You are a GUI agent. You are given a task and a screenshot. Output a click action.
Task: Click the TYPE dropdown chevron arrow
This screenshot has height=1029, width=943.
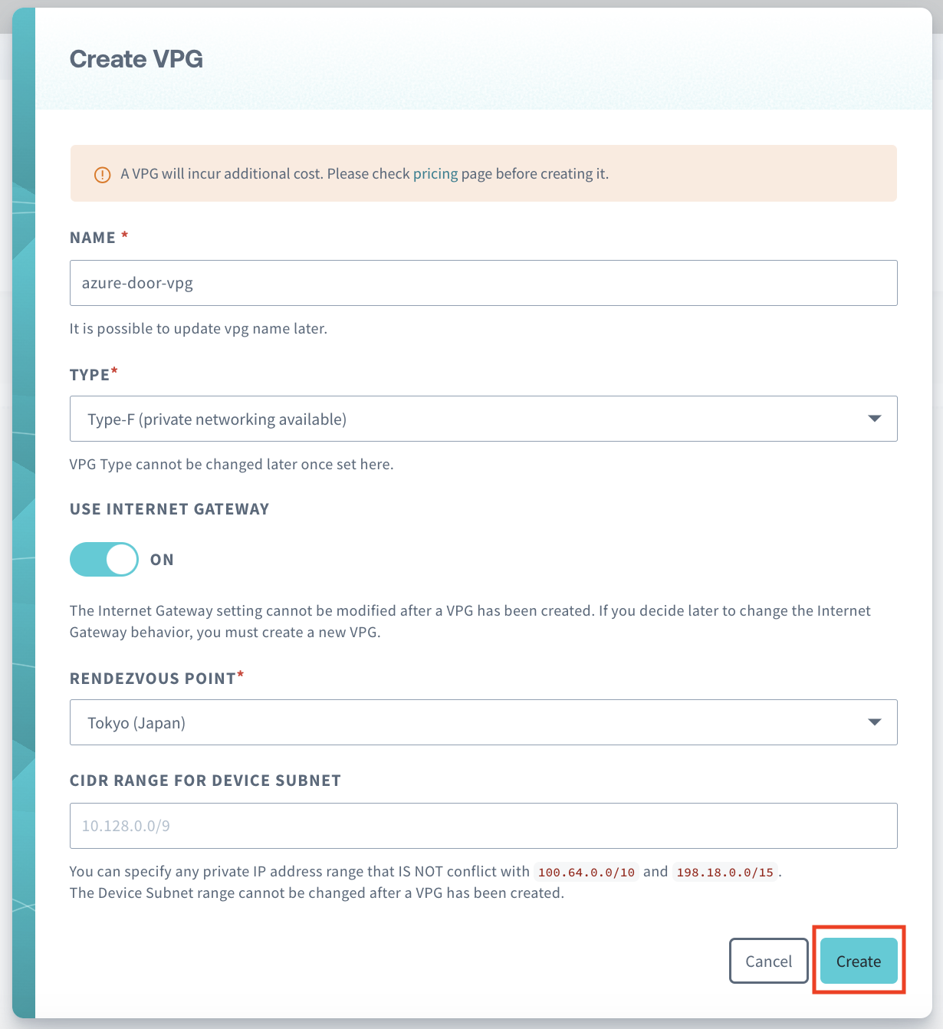tap(874, 419)
